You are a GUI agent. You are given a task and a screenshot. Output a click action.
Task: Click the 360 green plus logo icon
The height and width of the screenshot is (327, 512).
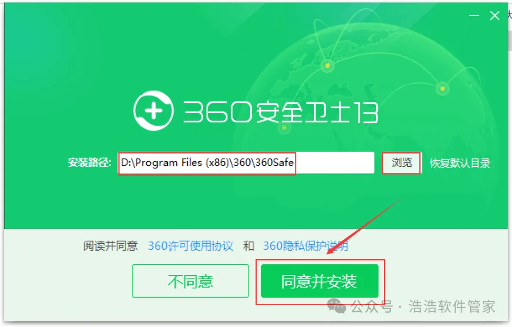click(154, 111)
